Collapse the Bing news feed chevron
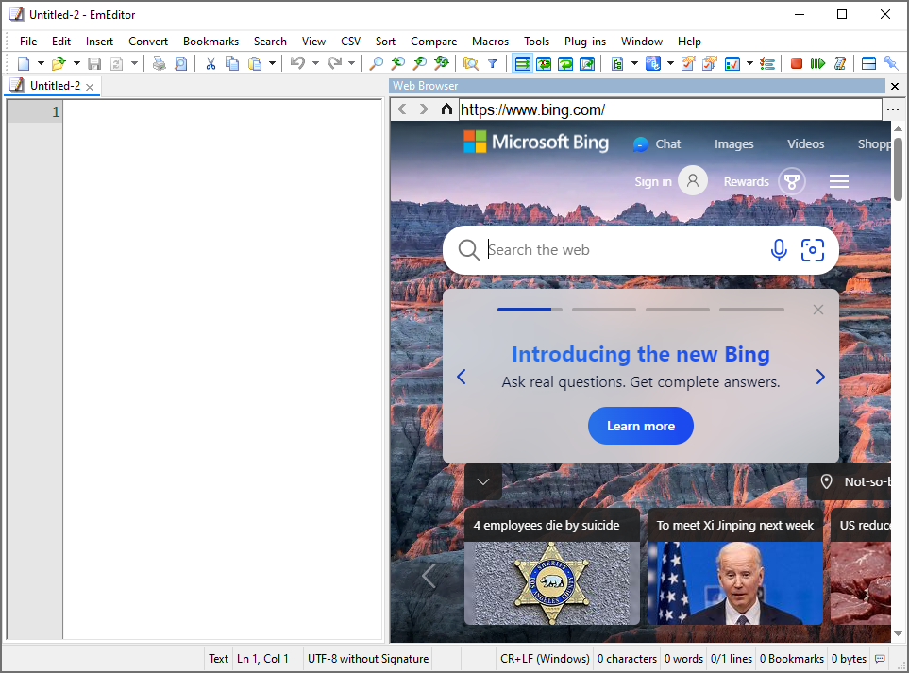Viewport: 909px width, 673px height. coord(483,481)
